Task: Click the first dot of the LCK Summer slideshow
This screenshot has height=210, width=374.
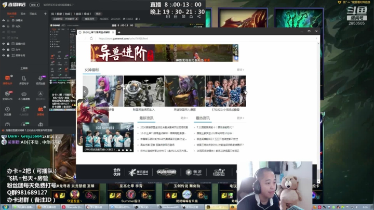Action: pyautogui.click(x=119, y=150)
